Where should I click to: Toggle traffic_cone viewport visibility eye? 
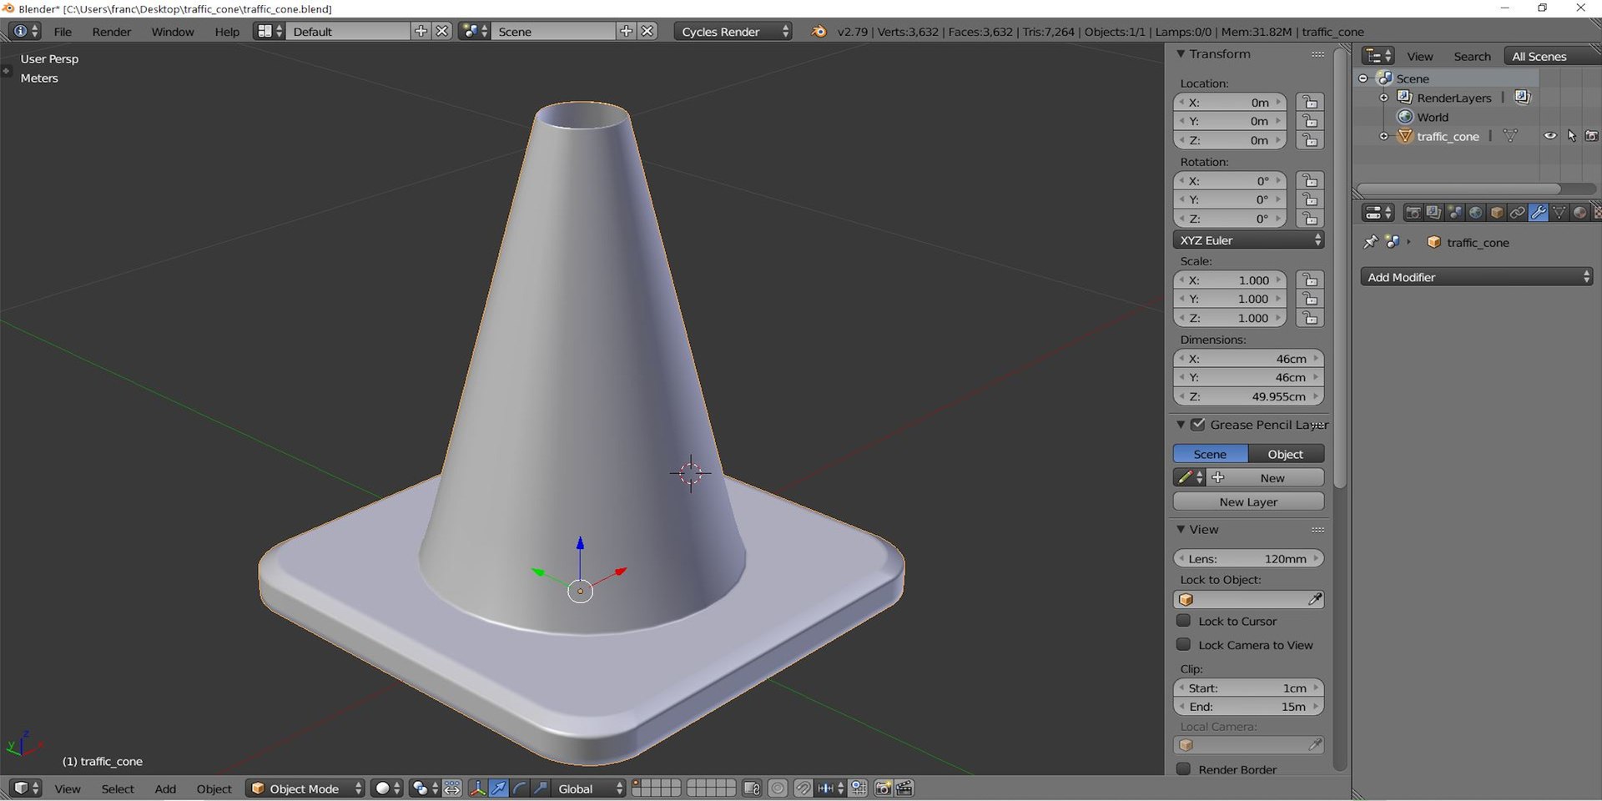(1549, 136)
